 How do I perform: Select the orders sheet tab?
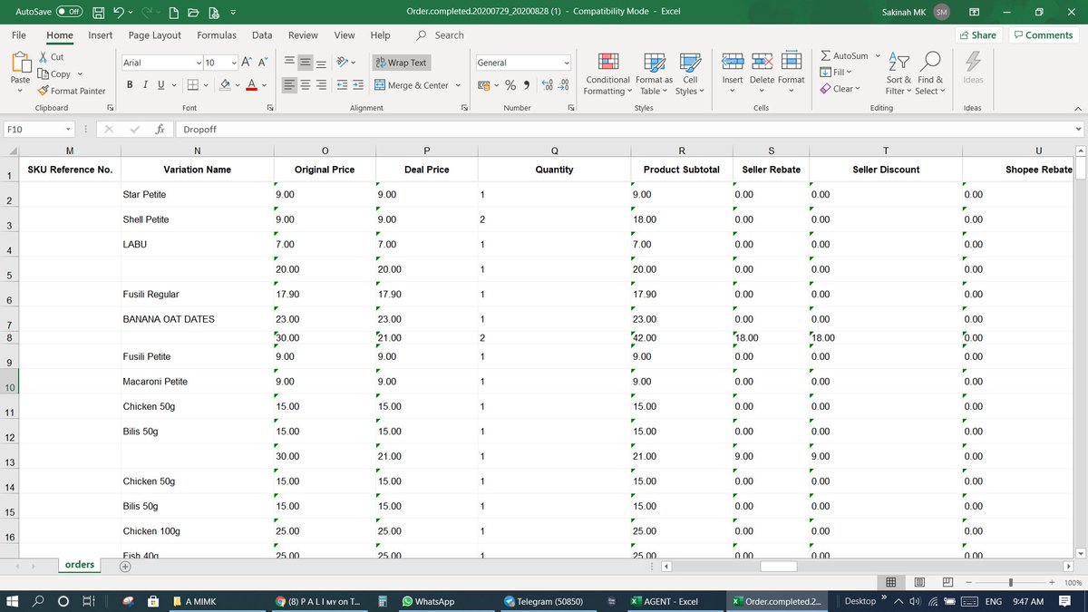coord(79,564)
